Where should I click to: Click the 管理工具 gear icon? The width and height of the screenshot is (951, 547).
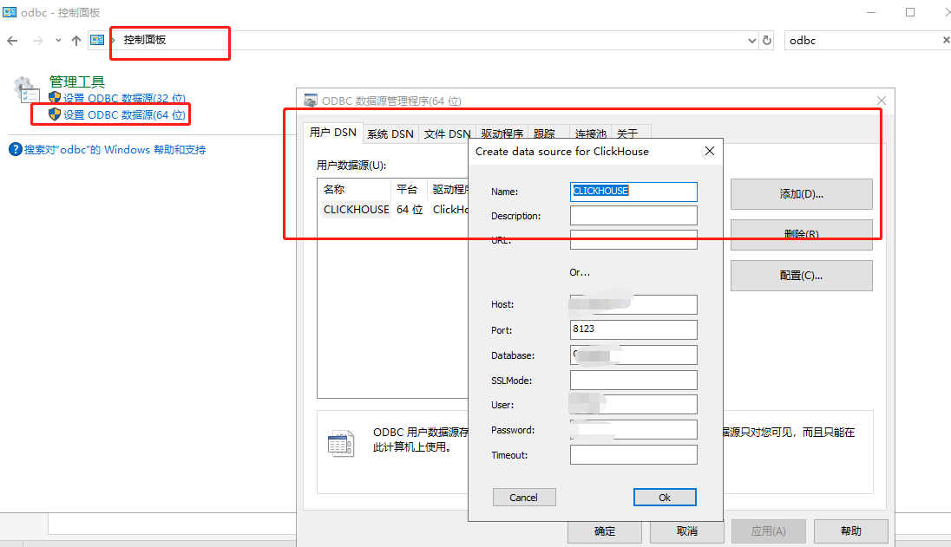tap(26, 89)
